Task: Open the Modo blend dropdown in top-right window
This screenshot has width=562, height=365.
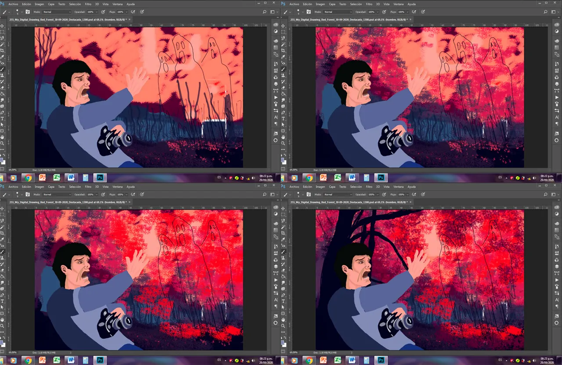Action: pyautogui.click(x=338, y=12)
